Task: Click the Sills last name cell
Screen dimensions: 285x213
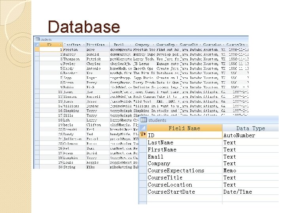Action: click(74, 115)
